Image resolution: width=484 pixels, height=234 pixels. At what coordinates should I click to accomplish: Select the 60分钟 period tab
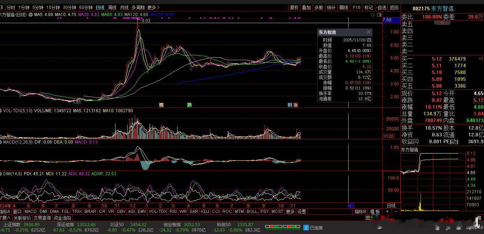[x=86, y=7]
